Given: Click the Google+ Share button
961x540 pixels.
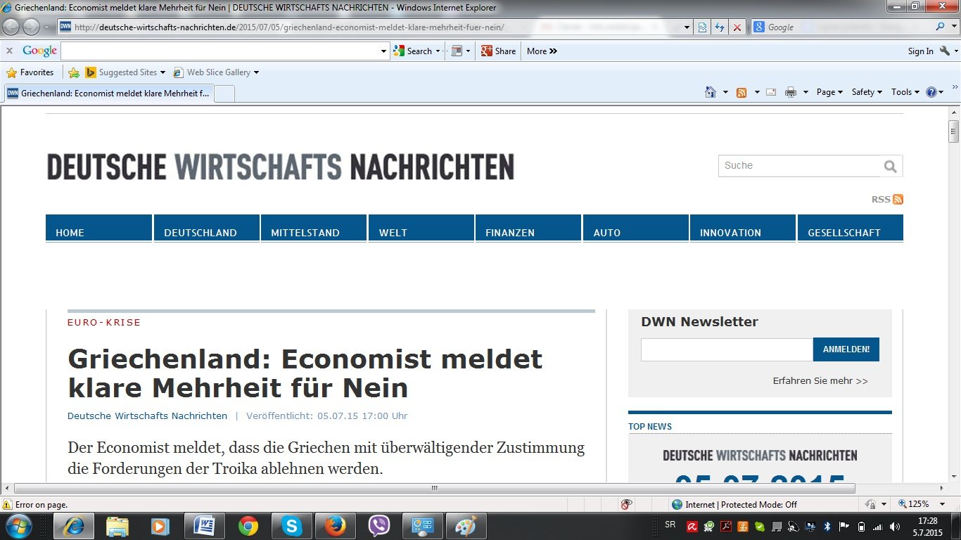Looking at the screenshot, I should pos(498,51).
